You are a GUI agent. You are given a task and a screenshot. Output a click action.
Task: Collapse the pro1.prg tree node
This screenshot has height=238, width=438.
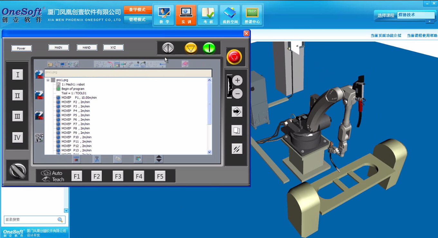[48, 80]
